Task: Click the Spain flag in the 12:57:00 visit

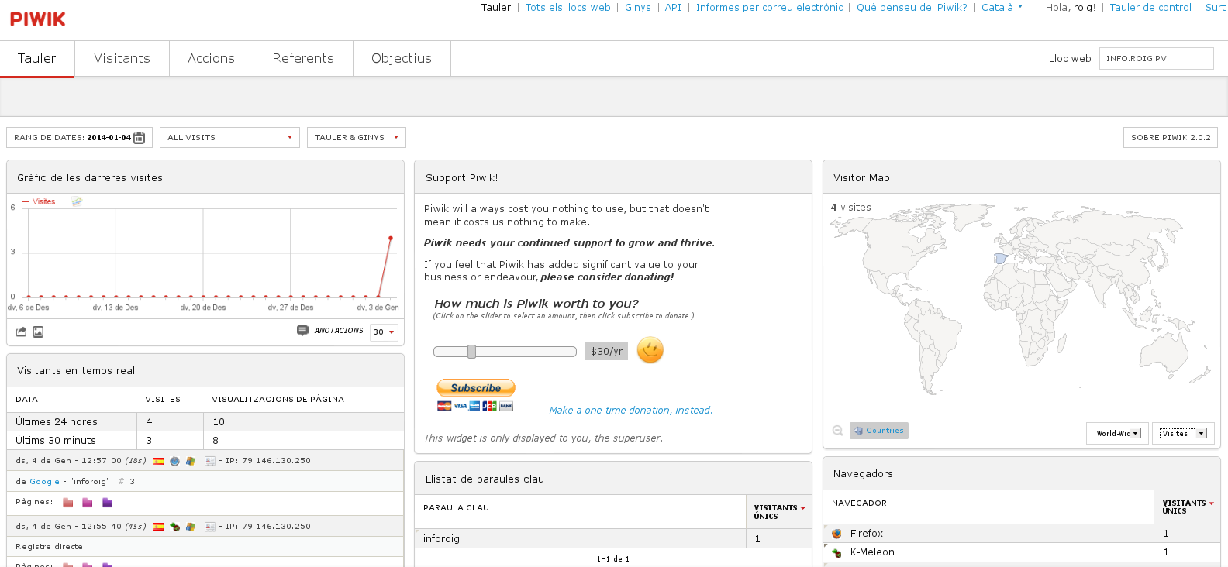Action: click(x=158, y=461)
